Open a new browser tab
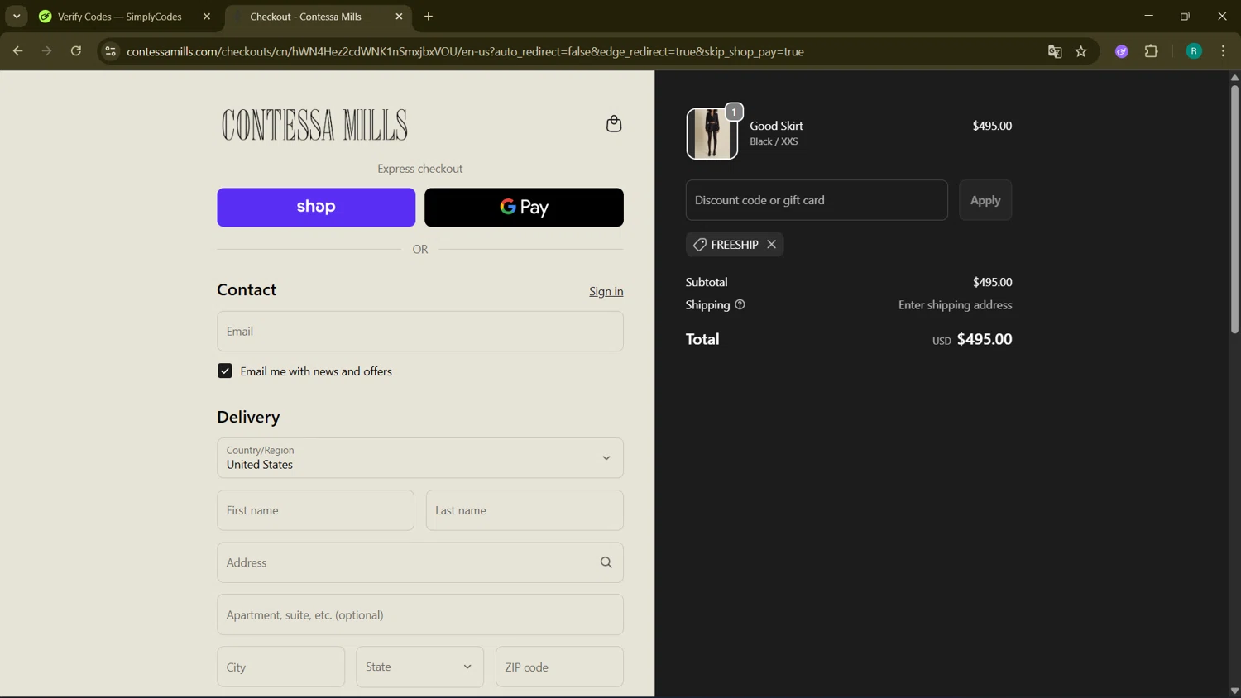The image size is (1241, 698). pos(429,17)
